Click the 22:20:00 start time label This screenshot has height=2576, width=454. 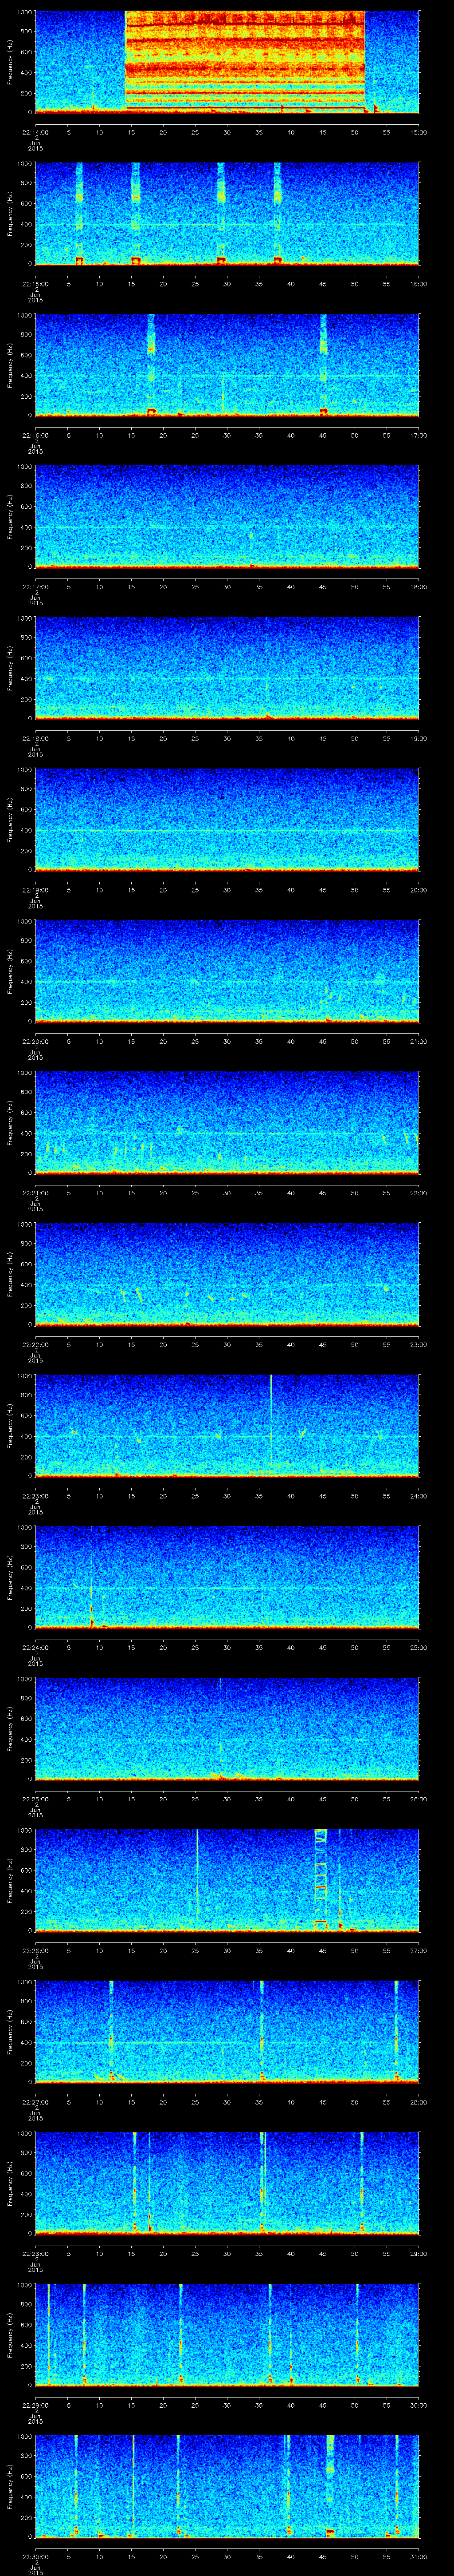(x=35, y=1041)
